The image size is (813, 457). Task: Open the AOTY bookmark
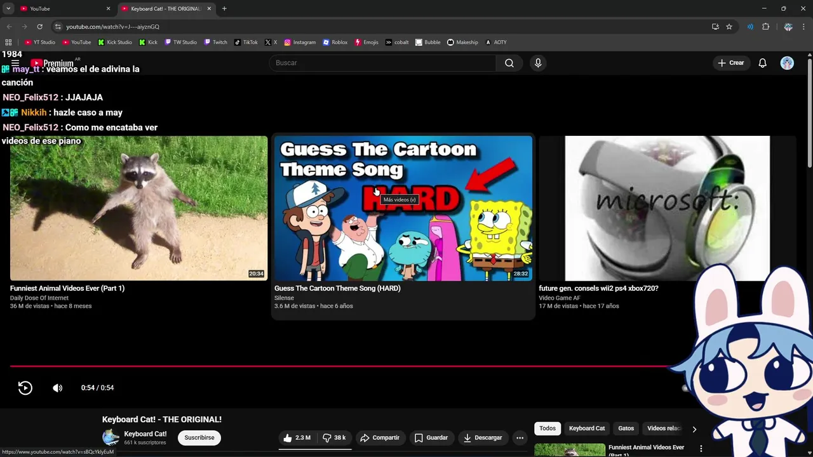coord(496,43)
